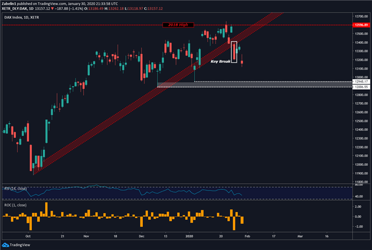The height and width of the screenshot is (250, 372).
Task: Click the TradingView.com text in header
Action: click(52, 4)
